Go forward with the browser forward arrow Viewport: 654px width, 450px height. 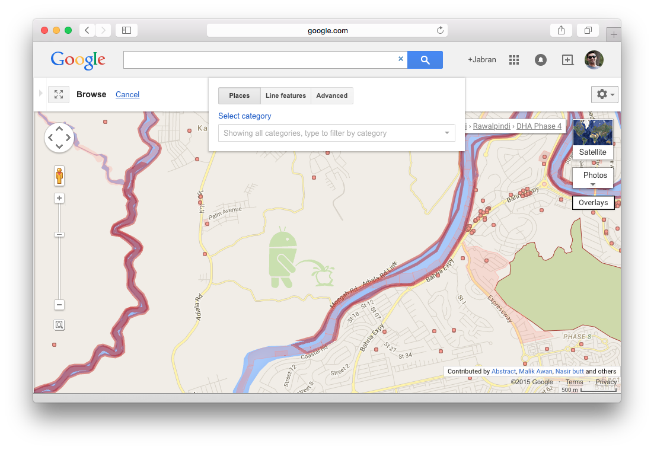pyautogui.click(x=103, y=30)
